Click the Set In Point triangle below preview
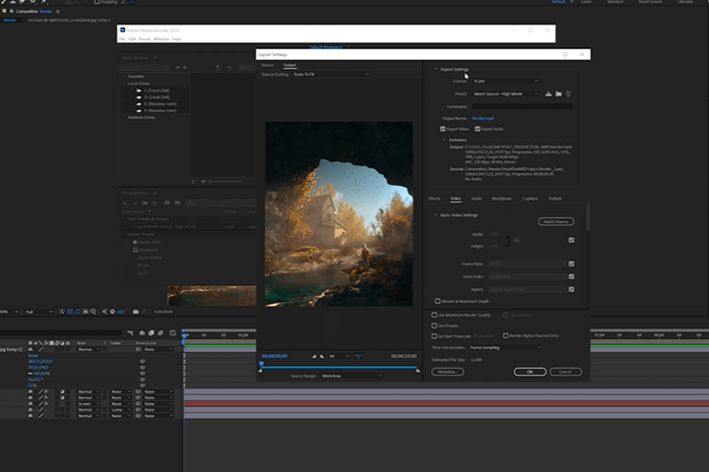The height and width of the screenshot is (472, 709). (314, 356)
